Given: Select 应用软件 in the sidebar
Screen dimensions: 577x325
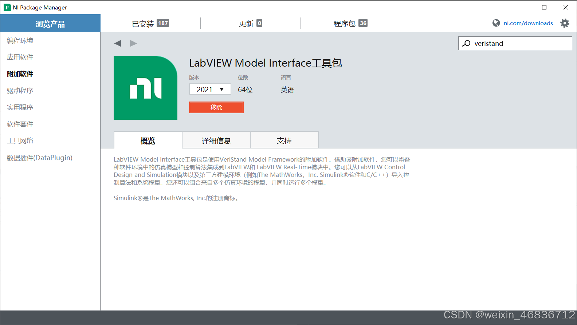Looking at the screenshot, I should pos(20,57).
